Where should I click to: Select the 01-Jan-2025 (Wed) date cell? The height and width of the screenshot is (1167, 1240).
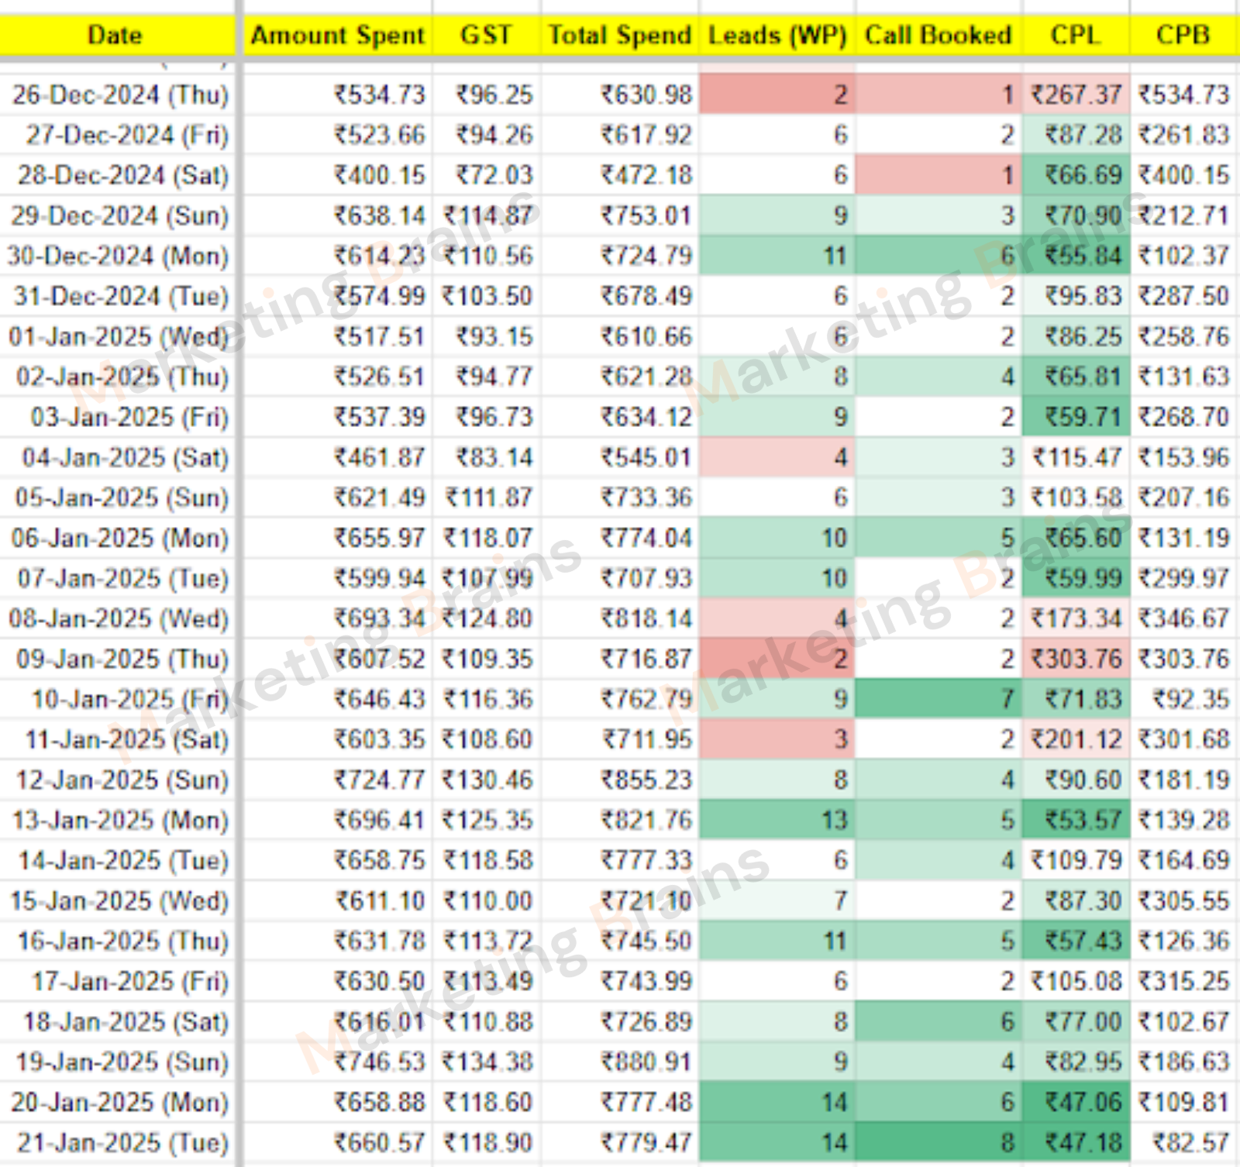[119, 337]
